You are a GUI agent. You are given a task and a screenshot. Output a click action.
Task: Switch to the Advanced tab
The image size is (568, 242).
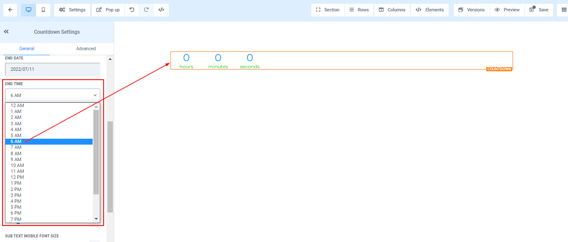click(86, 48)
